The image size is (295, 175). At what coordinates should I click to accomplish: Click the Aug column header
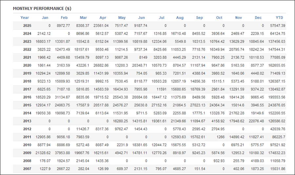(x=180, y=18)
